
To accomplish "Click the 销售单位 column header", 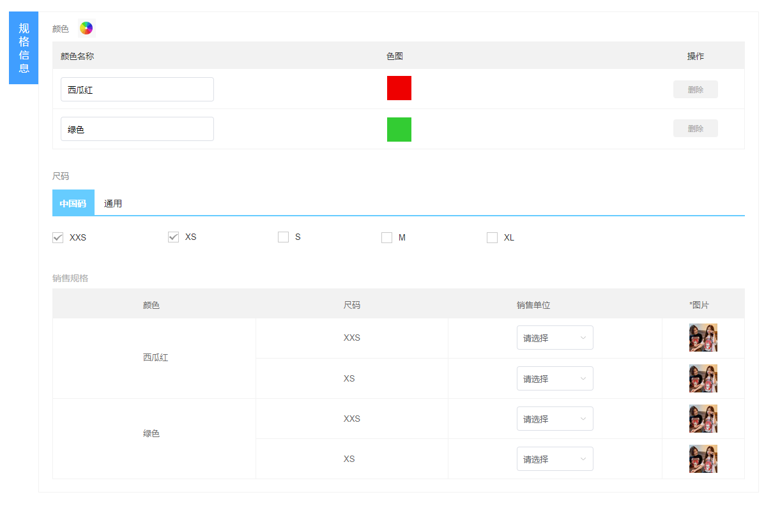I will coord(533,305).
